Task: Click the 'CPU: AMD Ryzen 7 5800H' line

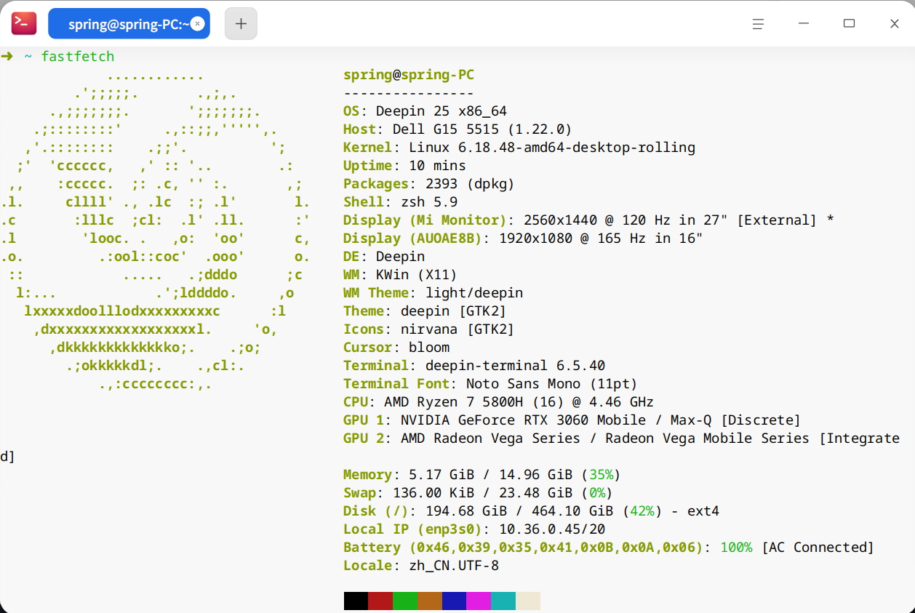Action: [x=499, y=402]
